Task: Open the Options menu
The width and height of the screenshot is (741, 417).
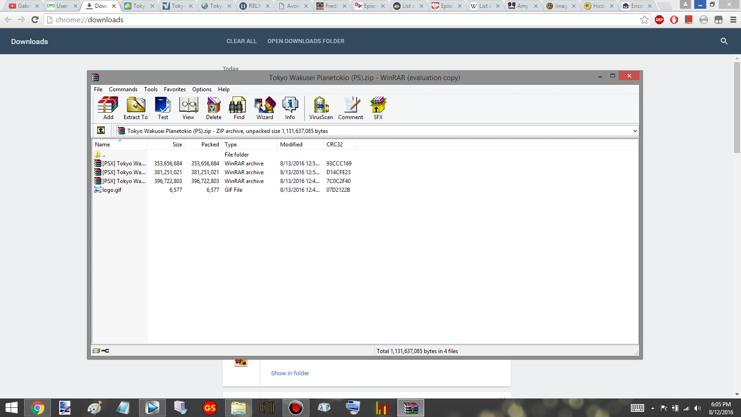Action: pos(202,89)
